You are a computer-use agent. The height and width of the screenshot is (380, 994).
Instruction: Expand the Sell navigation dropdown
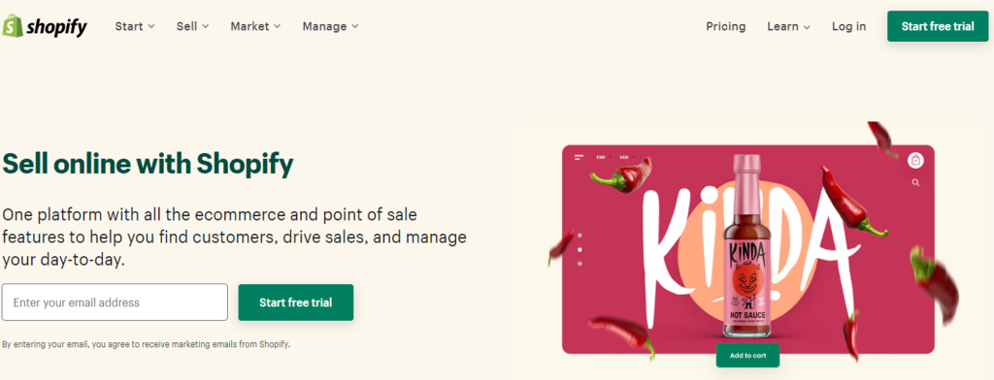point(193,26)
